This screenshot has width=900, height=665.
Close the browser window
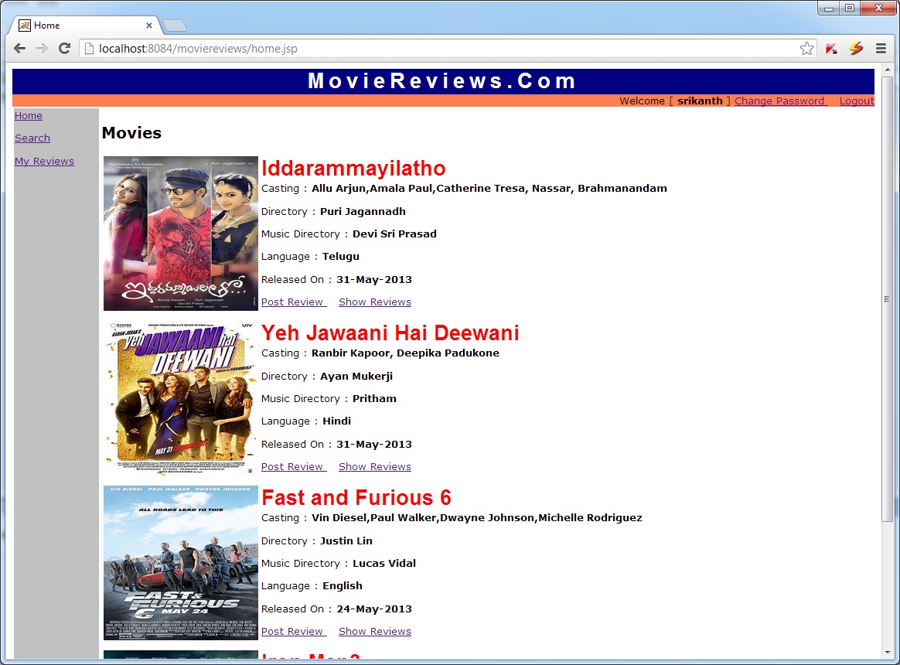[x=878, y=8]
